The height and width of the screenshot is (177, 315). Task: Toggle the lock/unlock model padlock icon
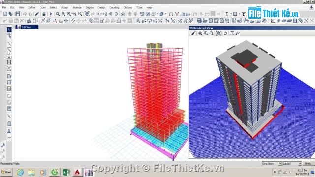[44, 14]
